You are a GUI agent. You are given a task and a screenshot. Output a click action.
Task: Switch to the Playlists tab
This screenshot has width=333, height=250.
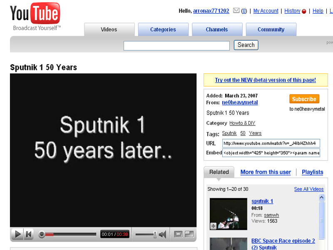tap(313, 172)
